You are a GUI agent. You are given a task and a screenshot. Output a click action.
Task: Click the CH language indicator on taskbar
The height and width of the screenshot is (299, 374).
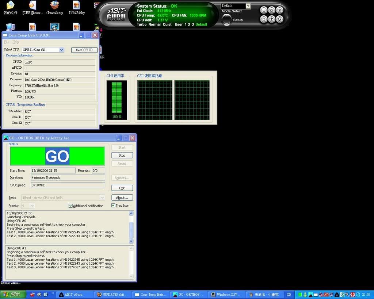point(289,295)
